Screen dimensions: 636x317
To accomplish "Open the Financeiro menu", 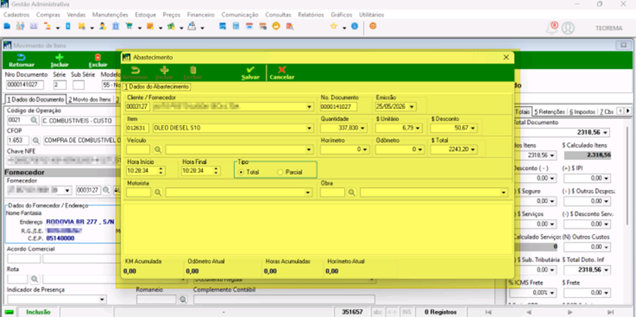I will (201, 14).
